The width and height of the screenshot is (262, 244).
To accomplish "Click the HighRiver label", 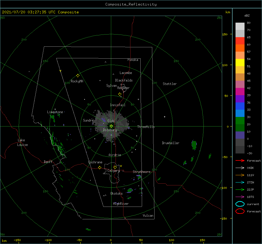I will 121,204.
